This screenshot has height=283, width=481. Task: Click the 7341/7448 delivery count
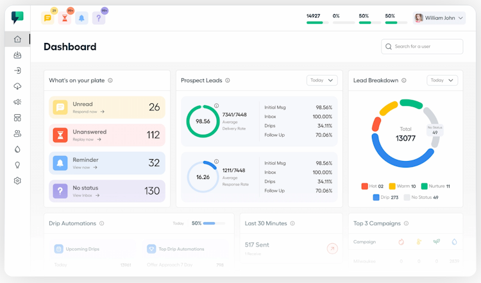(x=234, y=114)
